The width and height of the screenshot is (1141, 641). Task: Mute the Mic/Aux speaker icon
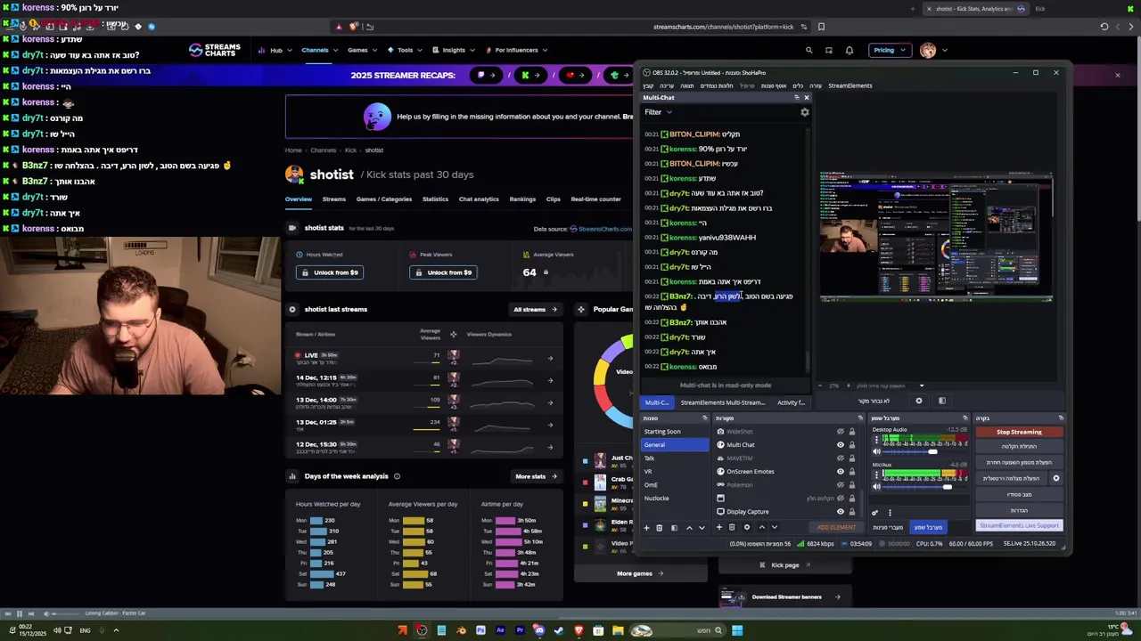[876, 486]
